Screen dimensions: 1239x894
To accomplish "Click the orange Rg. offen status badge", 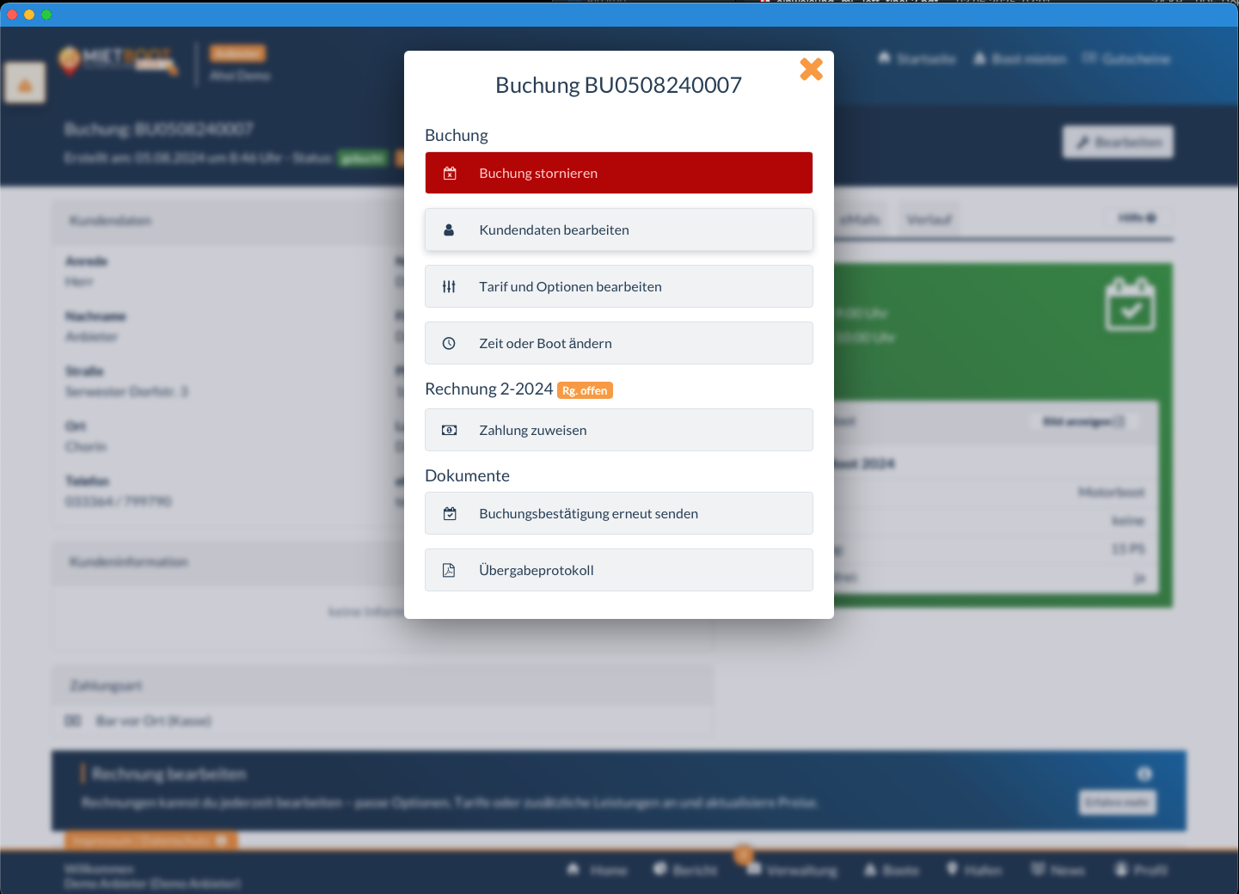I will (585, 390).
